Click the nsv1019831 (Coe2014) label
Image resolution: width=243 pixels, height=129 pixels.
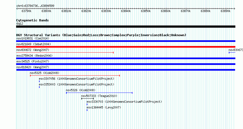click(x=33, y=38)
